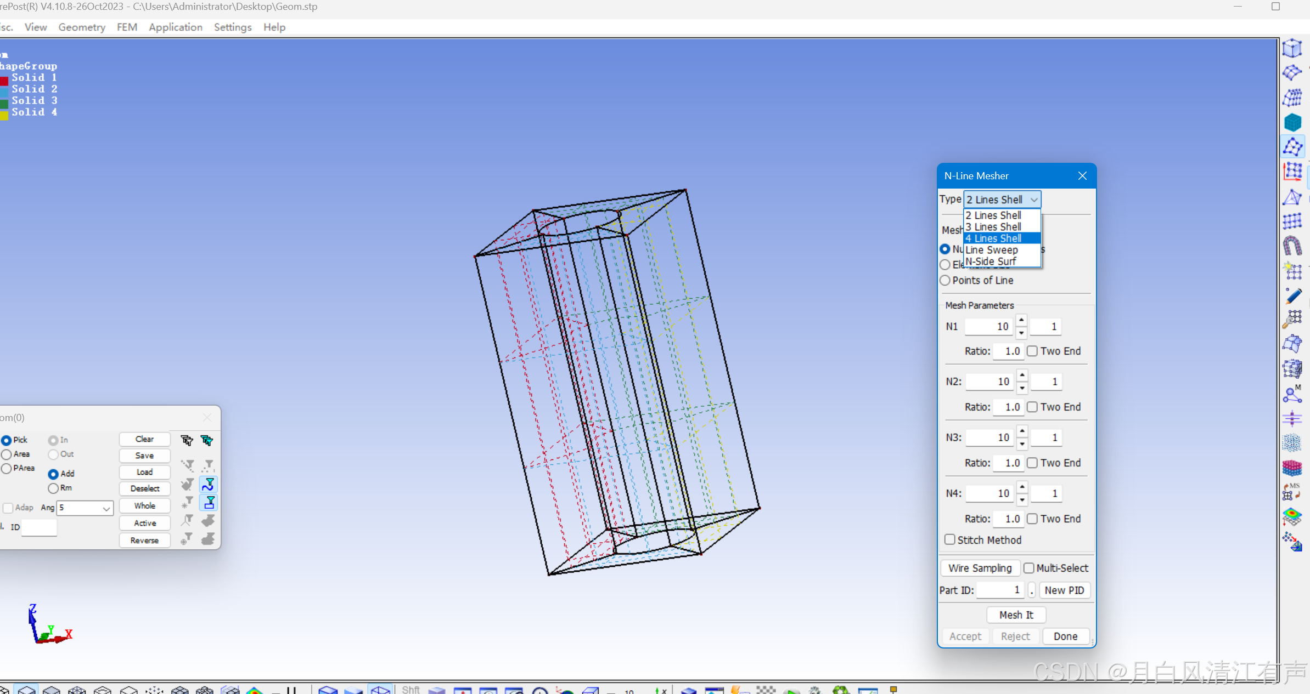Click the Part ID input field
Viewport: 1310px width, 694px height.
(x=1000, y=590)
